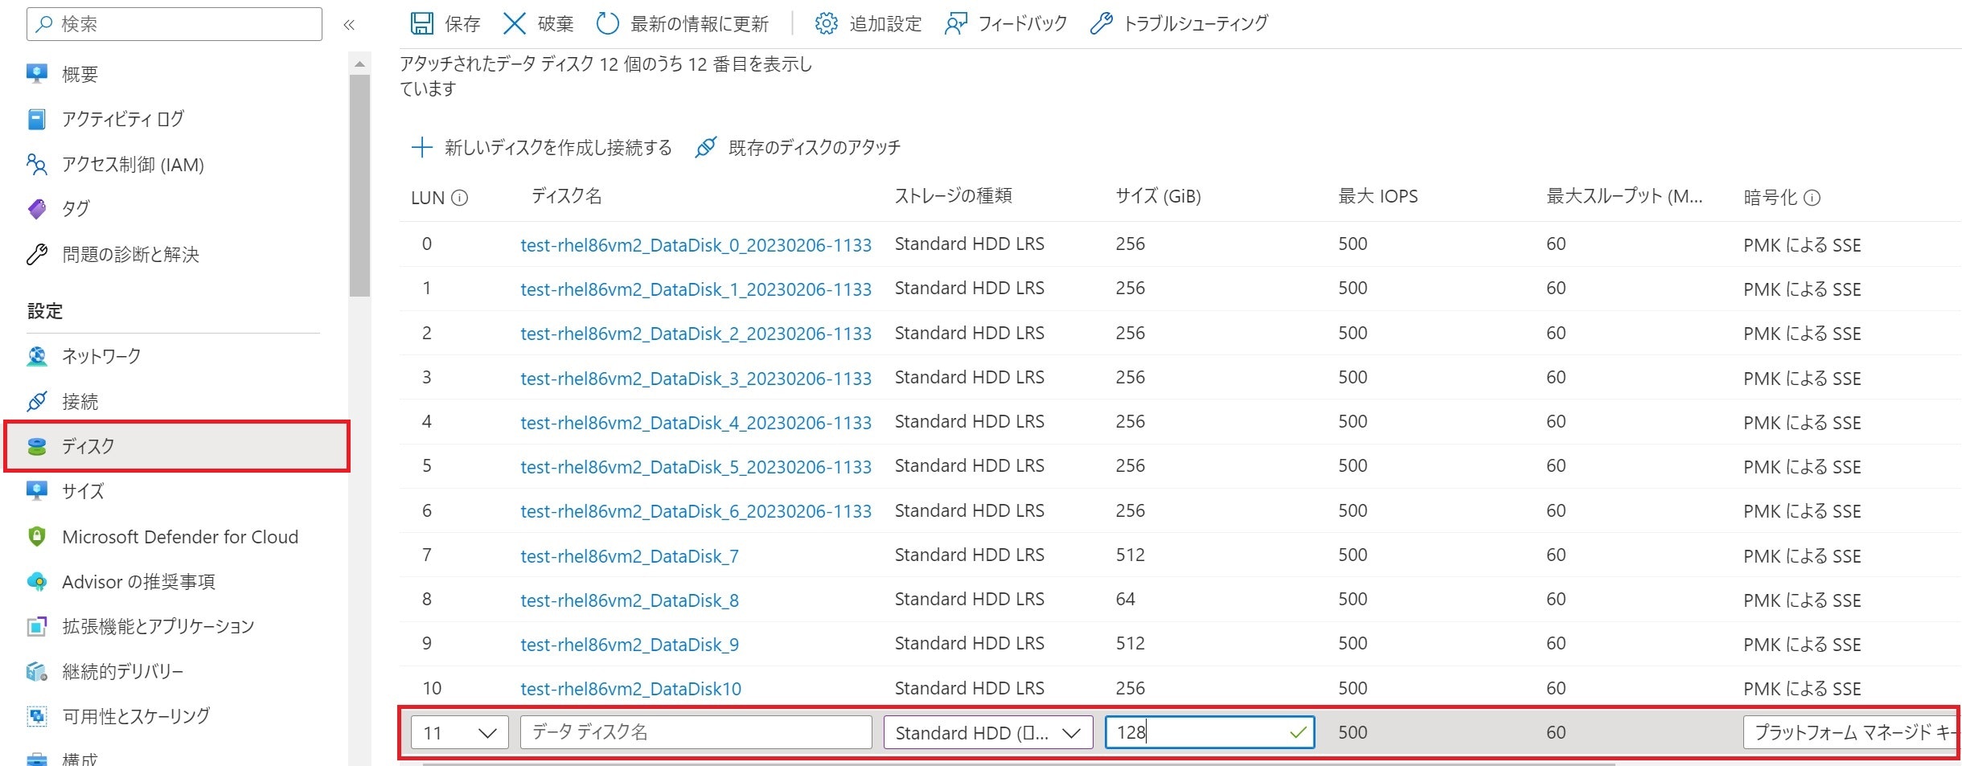Click the 概要 monitor icon in sidebar

coord(37,74)
